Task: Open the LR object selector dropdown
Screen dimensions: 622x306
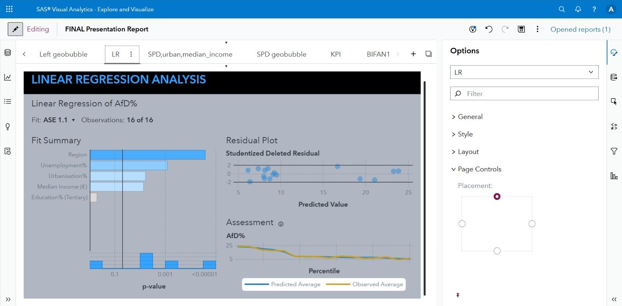Action: coord(524,72)
